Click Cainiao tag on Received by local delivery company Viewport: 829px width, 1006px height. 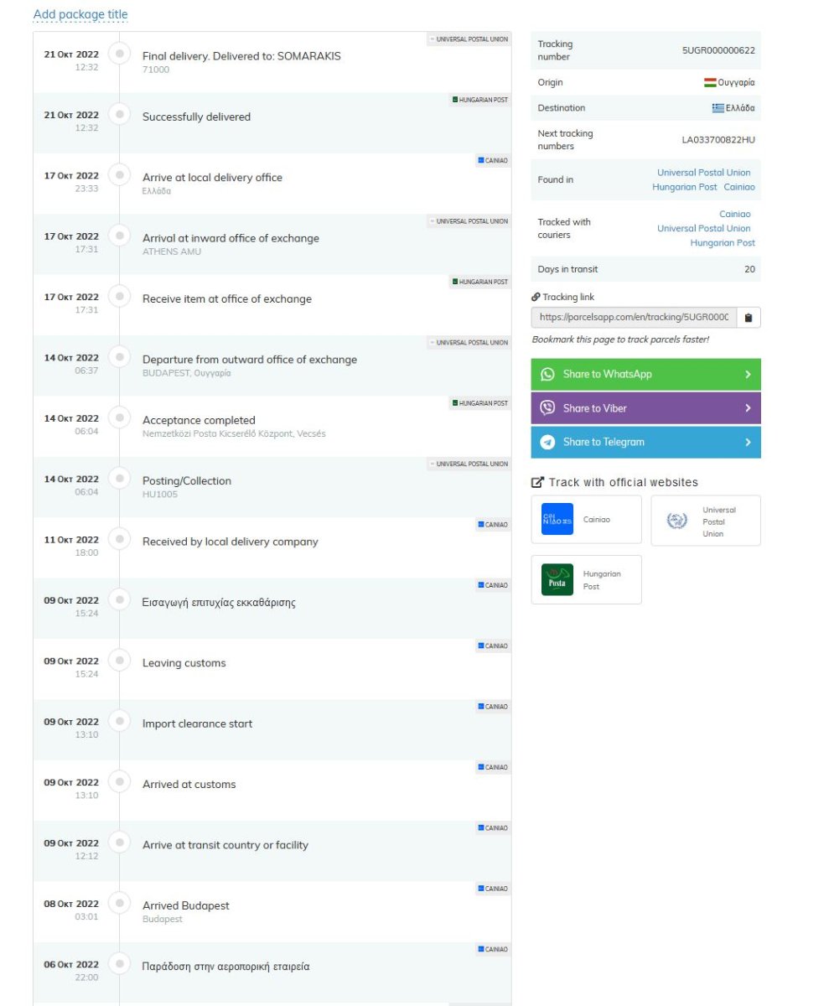coord(493,525)
